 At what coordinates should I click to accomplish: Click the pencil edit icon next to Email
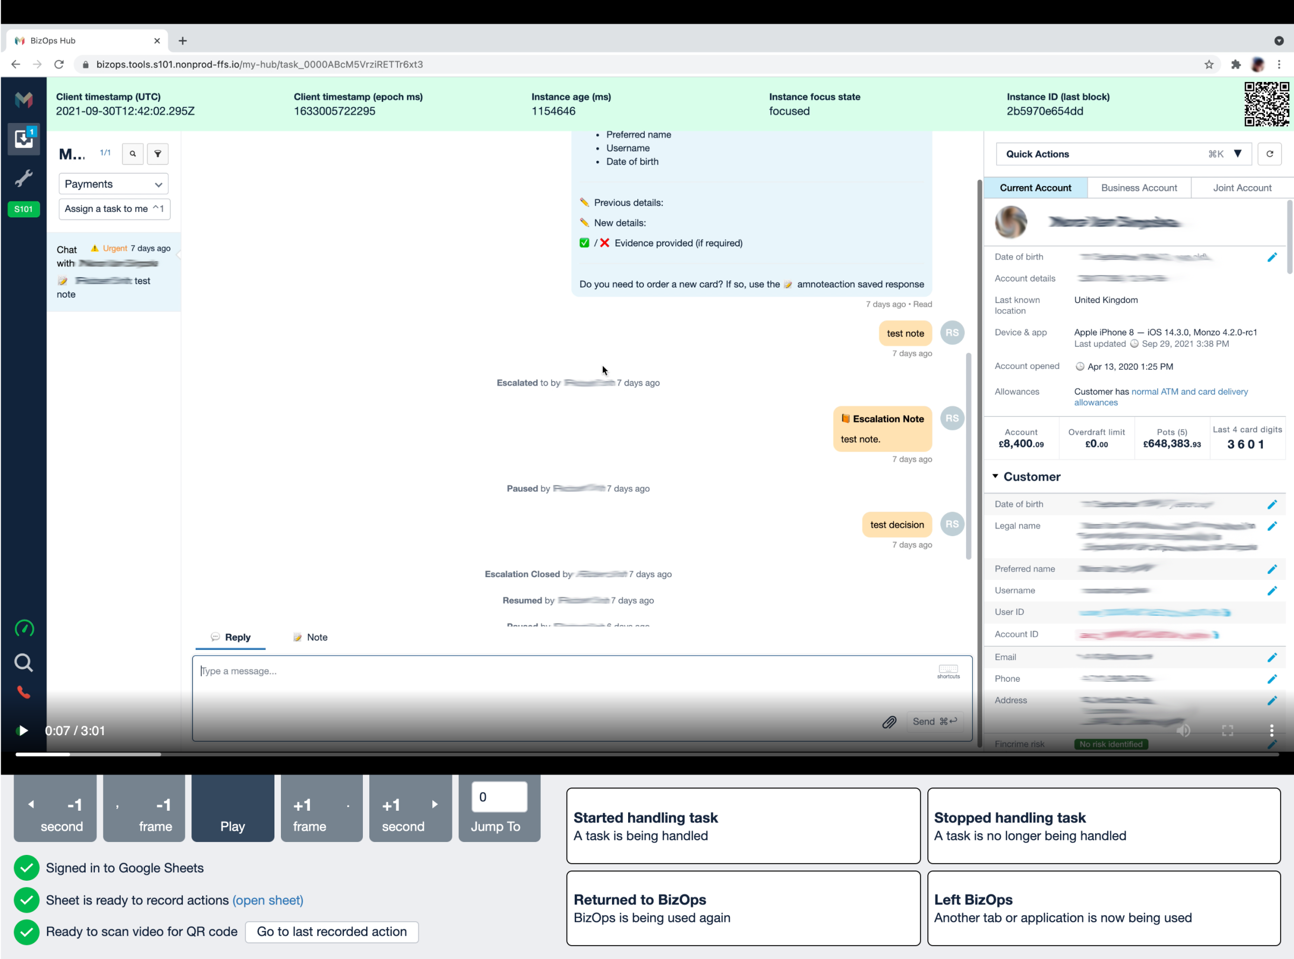tap(1273, 657)
